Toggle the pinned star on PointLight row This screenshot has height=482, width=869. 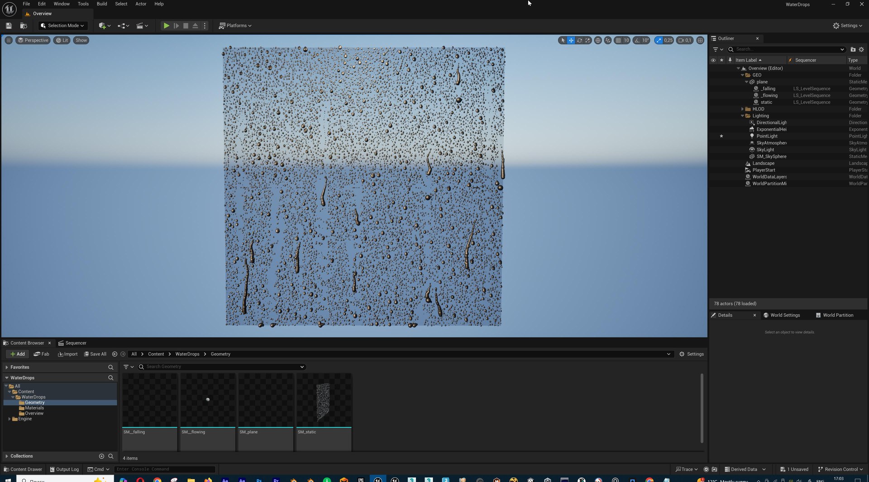pyautogui.click(x=721, y=136)
